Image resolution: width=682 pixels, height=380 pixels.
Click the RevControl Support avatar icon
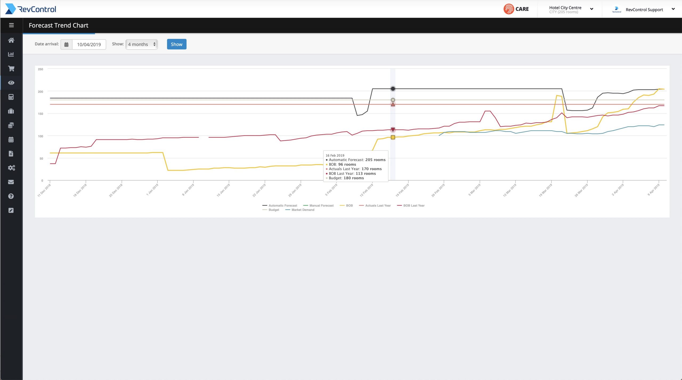pyautogui.click(x=616, y=10)
